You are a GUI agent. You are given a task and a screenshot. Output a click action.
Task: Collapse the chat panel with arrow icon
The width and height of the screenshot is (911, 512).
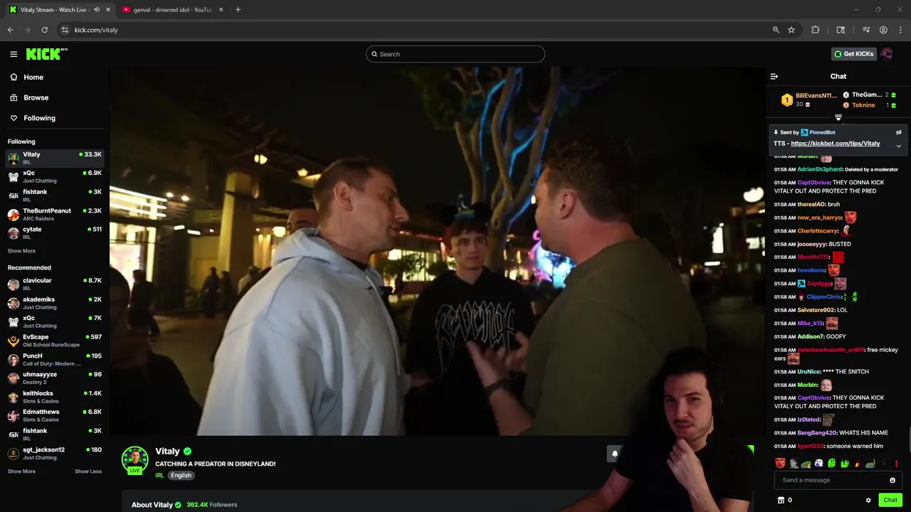pyautogui.click(x=774, y=76)
